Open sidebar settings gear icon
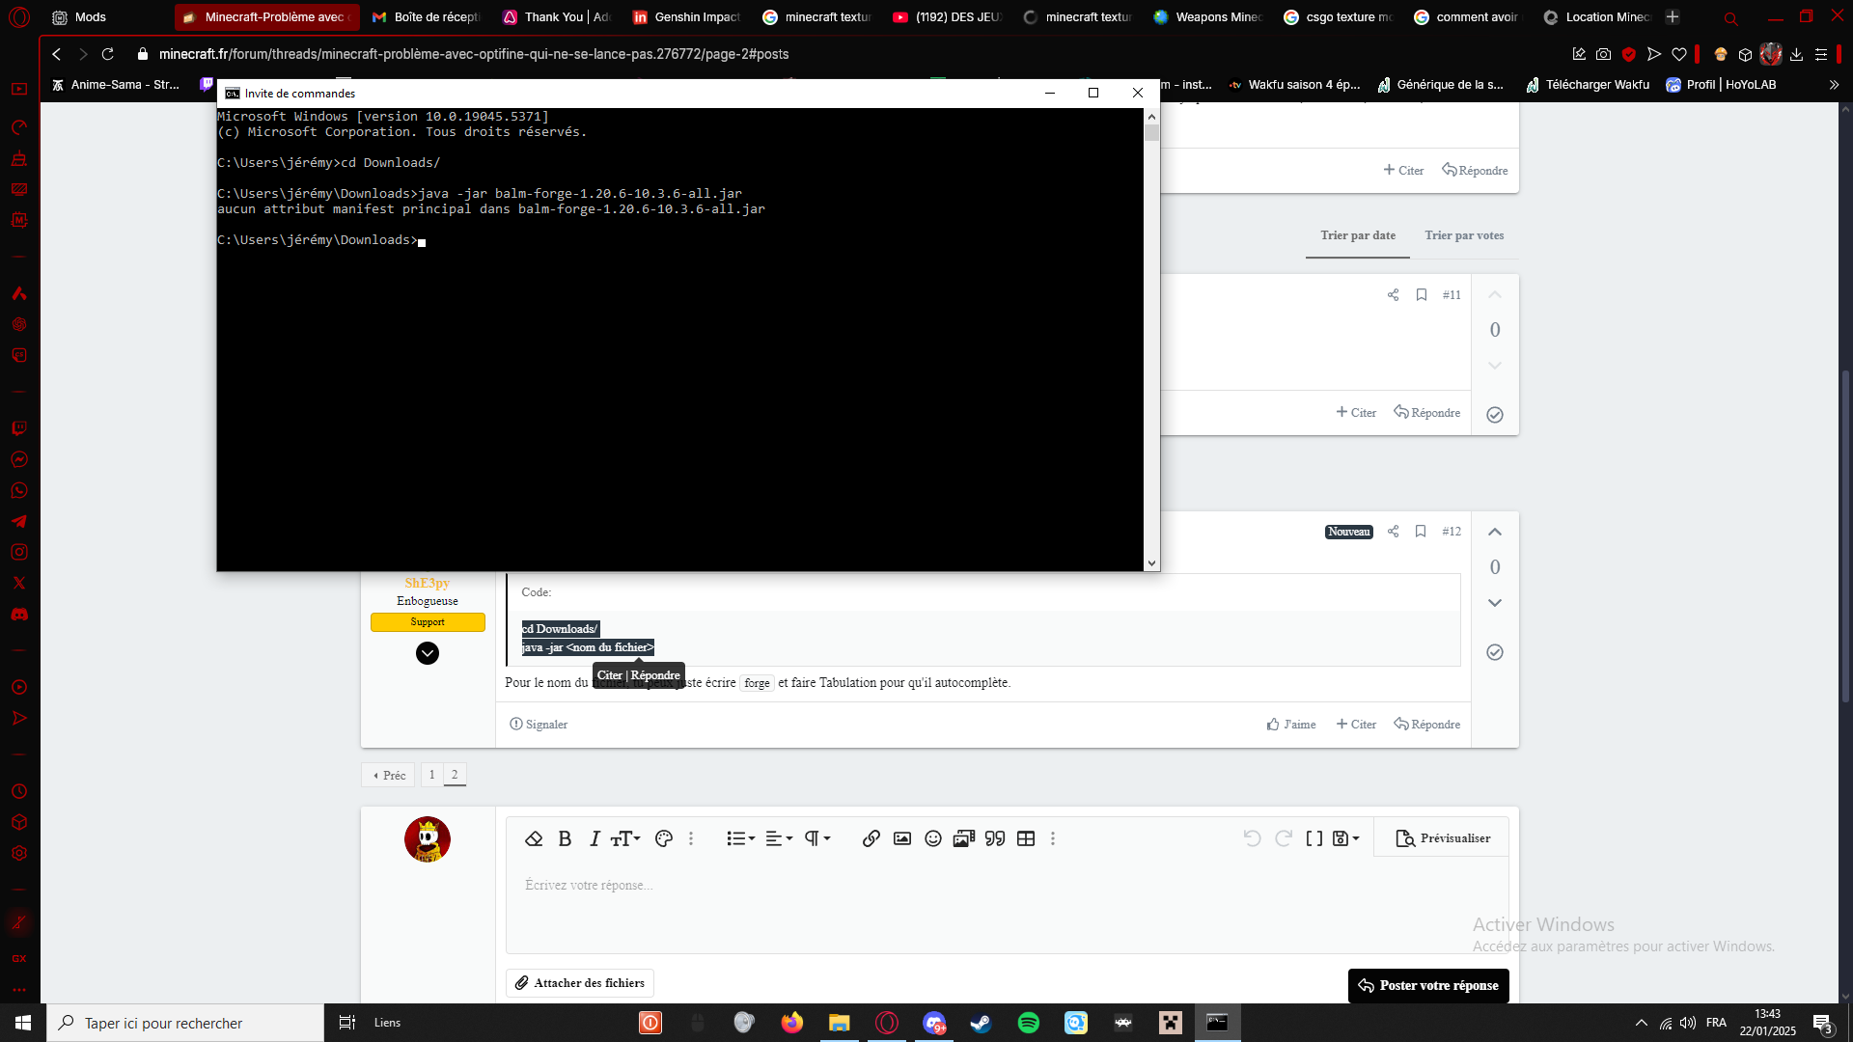Screen dimensions: 1853x1042 19,853
